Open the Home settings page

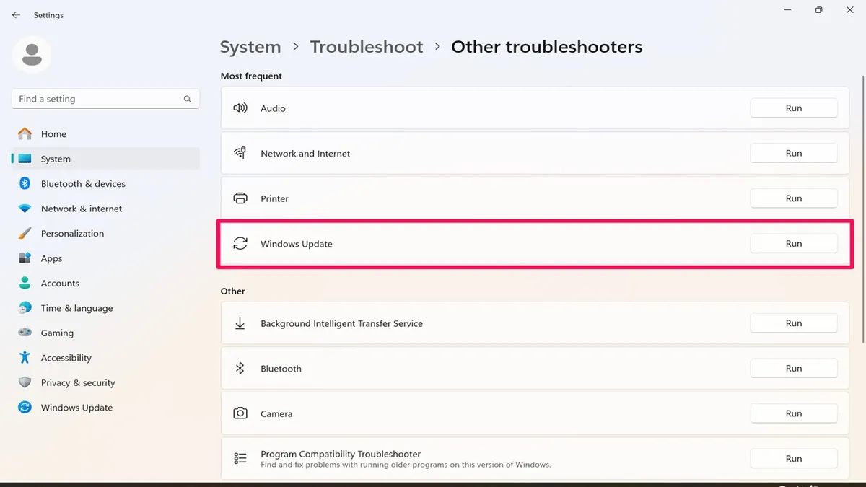[106, 133]
